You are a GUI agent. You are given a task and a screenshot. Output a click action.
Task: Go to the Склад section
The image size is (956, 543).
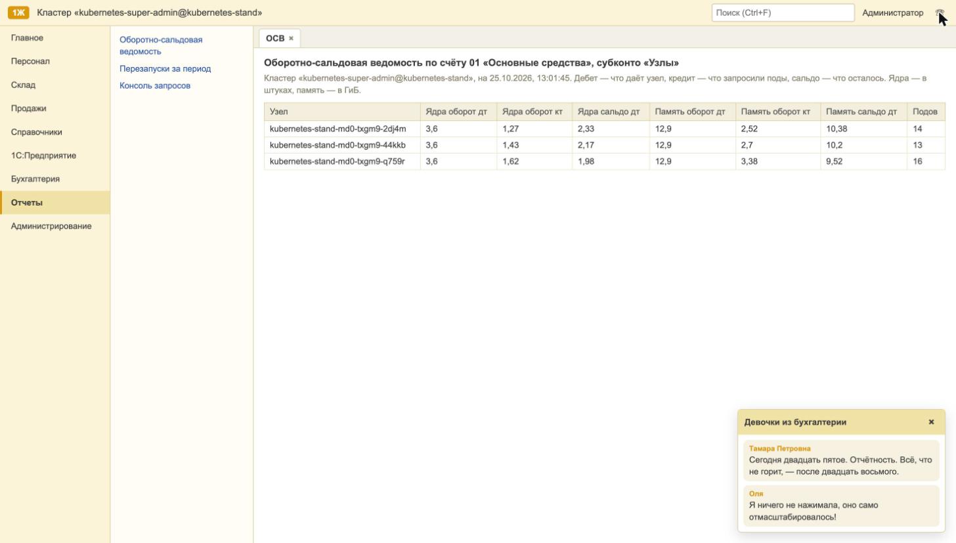[x=55, y=85]
